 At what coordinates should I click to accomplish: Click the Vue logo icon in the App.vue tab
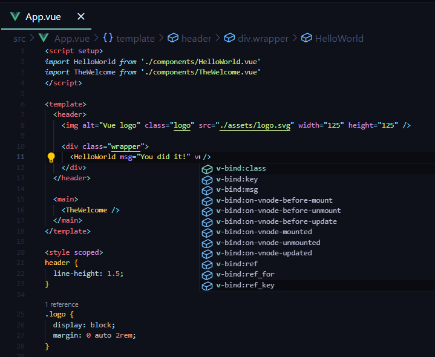click(x=15, y=16)
